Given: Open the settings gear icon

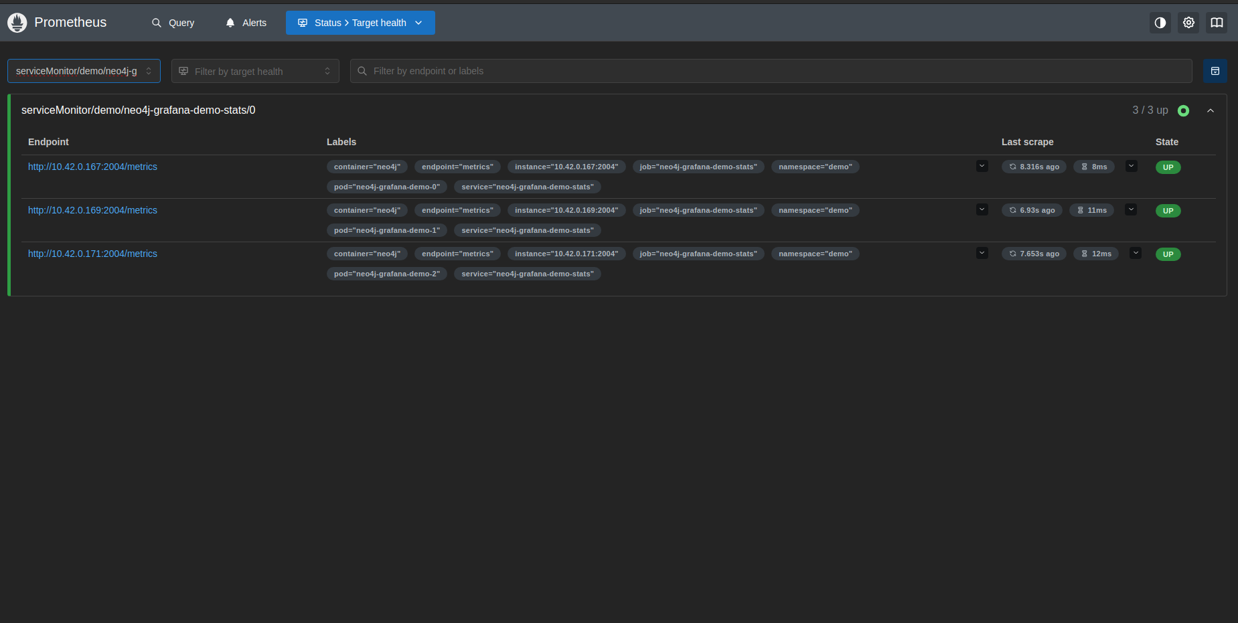Looking at the screenshot, I should [1188, 23].
